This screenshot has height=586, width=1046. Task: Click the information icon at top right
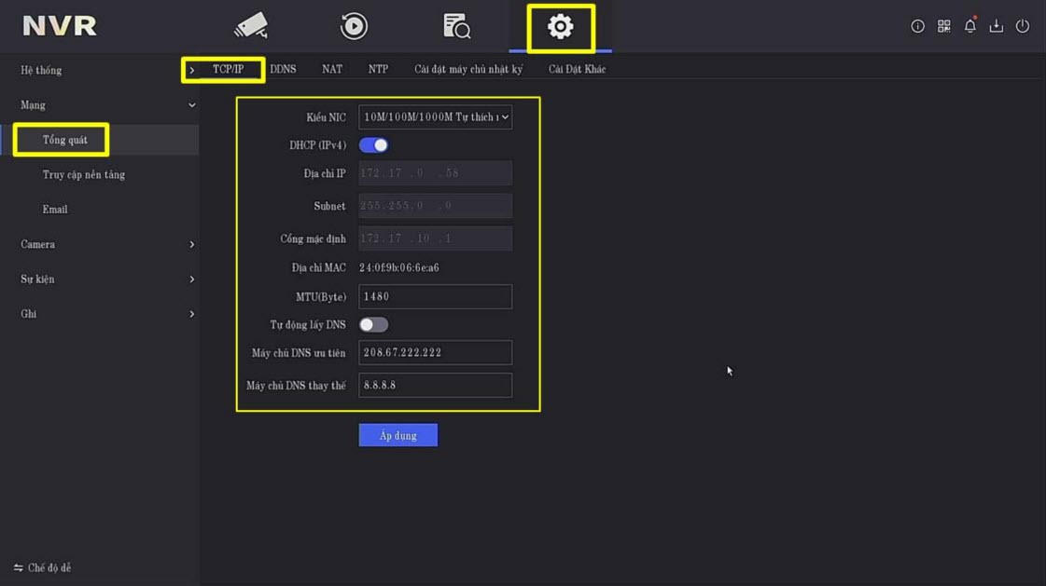[x=917, y=26]
